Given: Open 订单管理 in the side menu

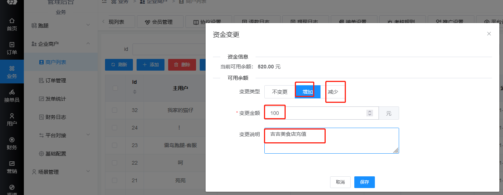Looking at the screenshot, I should [55, 80].
